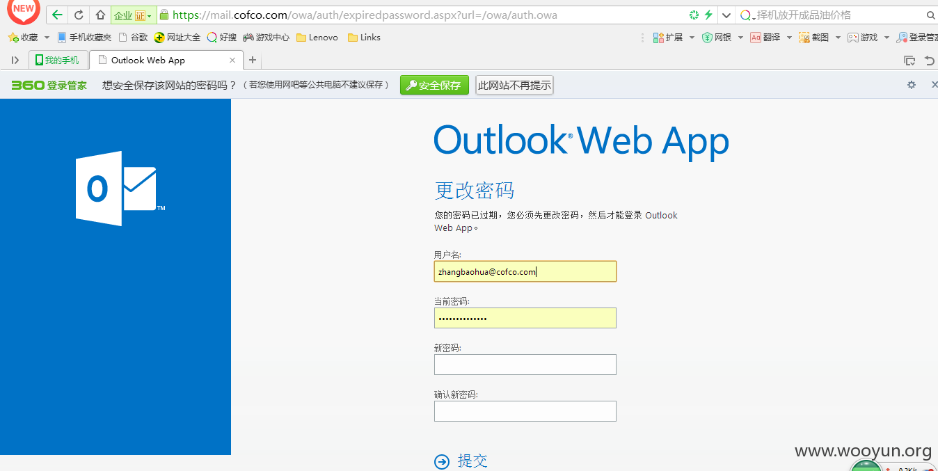Switch to the 我的手机 tab
The height and width of the screenshot is (471, 938).
click(58, 60)
